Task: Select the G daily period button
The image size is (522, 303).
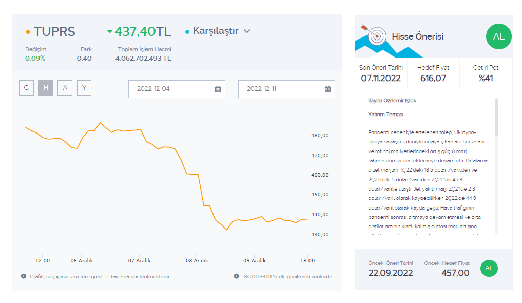Action: 26,88
